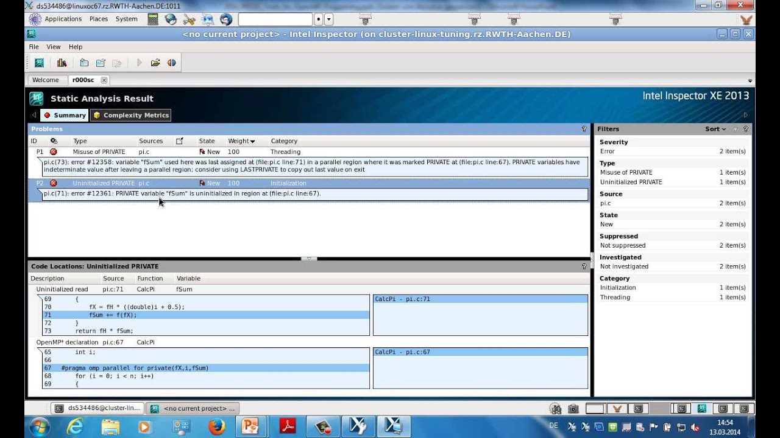This screenshot has width=780, height=438.
Task: Sort by Weight column descending arrow
Action: (x=252, y=142)
